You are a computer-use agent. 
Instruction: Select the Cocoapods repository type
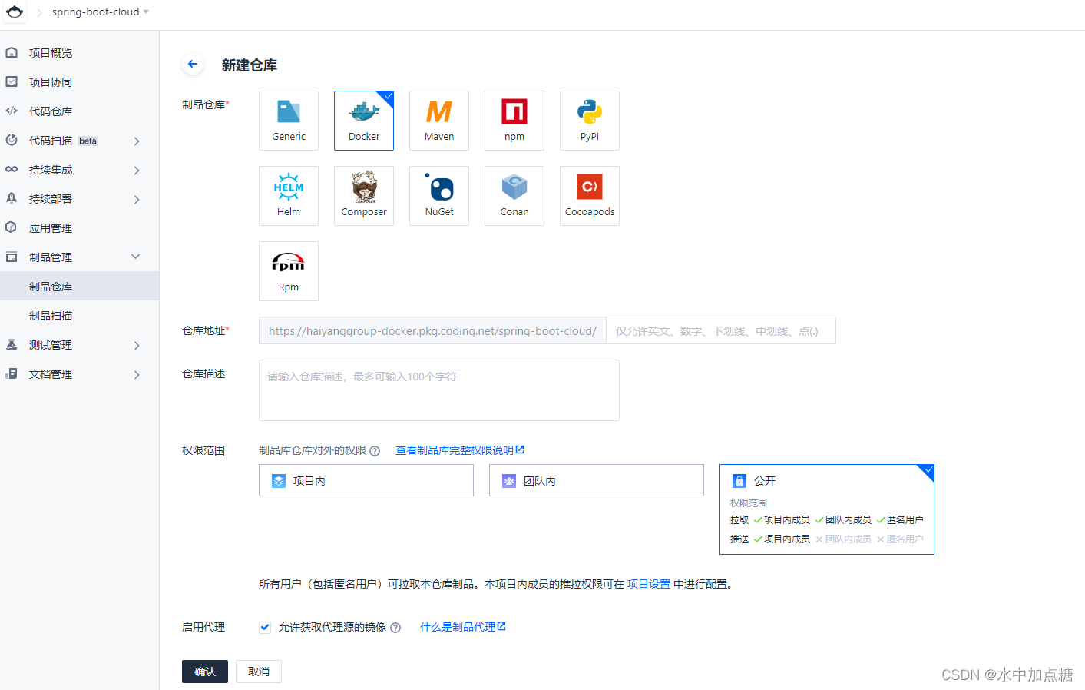tap(590, 196)
